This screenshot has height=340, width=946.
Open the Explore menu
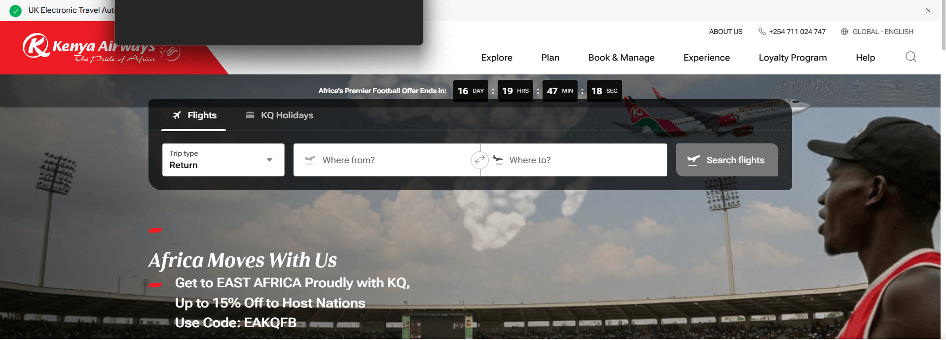pos(497,58)
